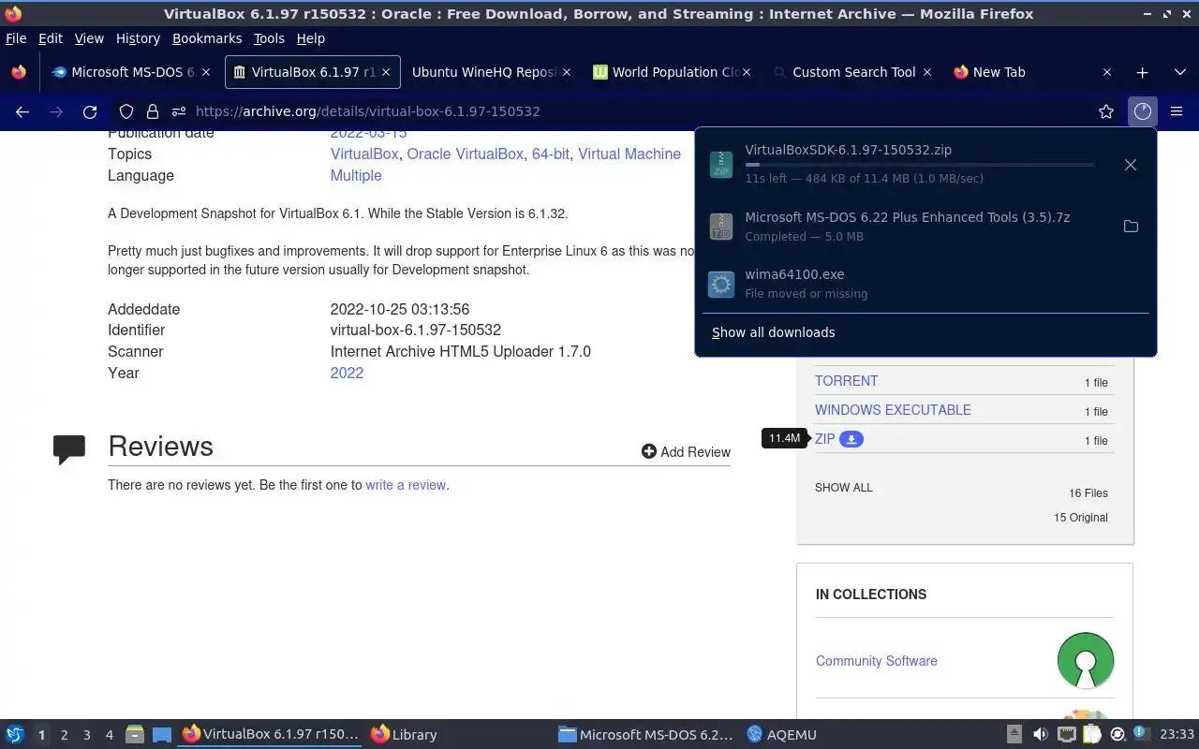The height and width of the screenshot is (749, 1199).
Task: Open the Firefox hamburger application menu
Action: click(1177, 111)
